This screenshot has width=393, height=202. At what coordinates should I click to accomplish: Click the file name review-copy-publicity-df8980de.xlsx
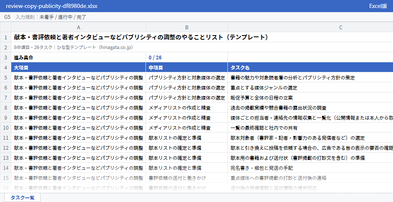point(51,6)
